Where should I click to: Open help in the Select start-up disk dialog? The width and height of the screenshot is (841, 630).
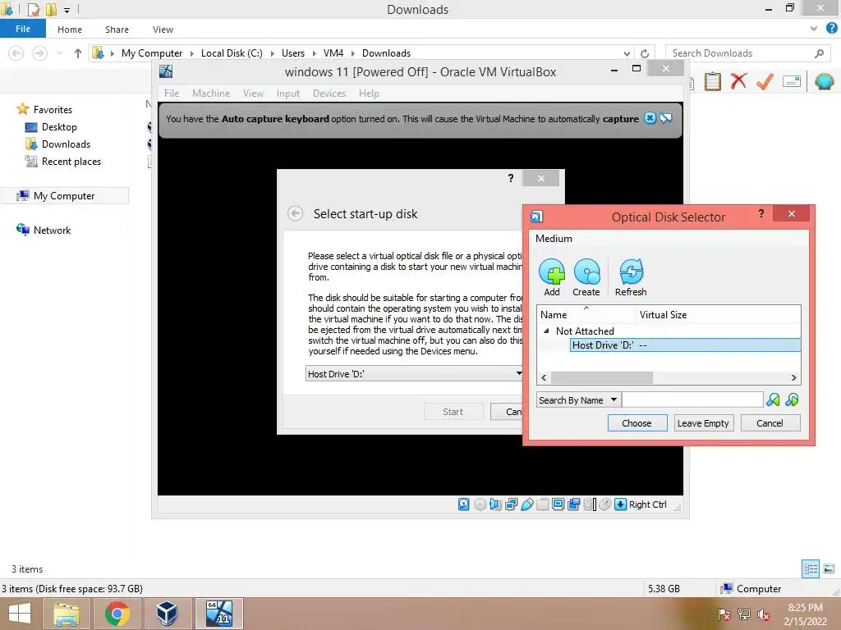tap(511, 178)
